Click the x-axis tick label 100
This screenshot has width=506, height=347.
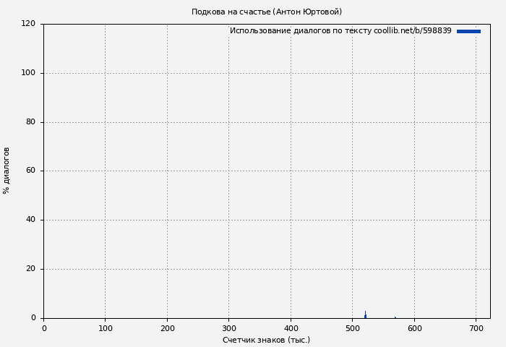click(105, 328)
